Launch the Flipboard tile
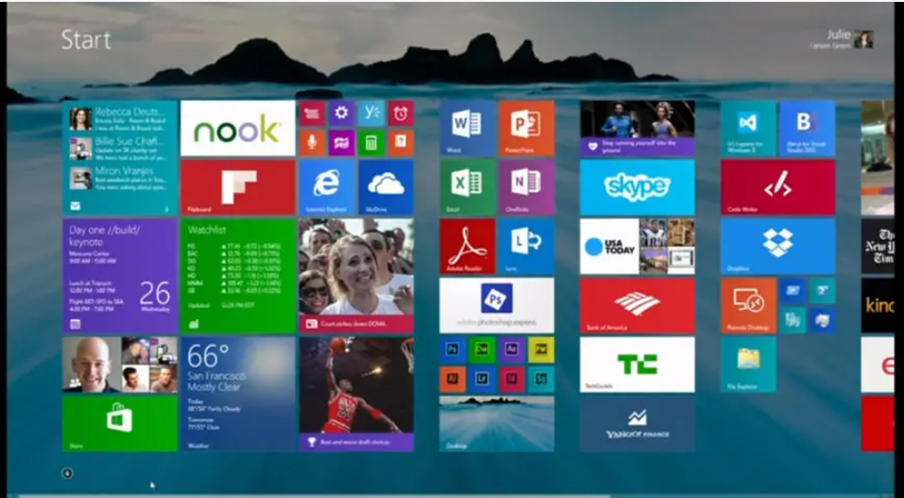This screenshot has width=904, height=498. pyautogui.click(x=237, y=187)
